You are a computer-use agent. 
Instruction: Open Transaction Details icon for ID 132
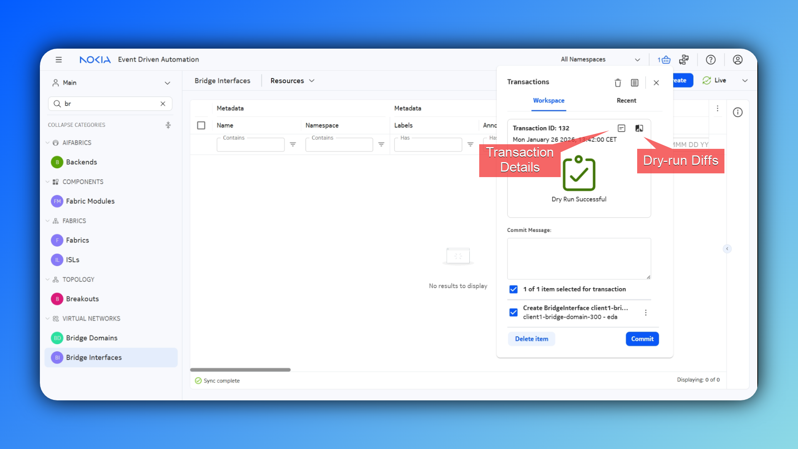point(621,128)
